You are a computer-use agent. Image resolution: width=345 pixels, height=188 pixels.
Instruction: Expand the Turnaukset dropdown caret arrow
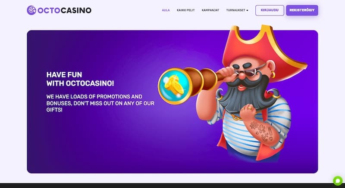tap(247, 10)
